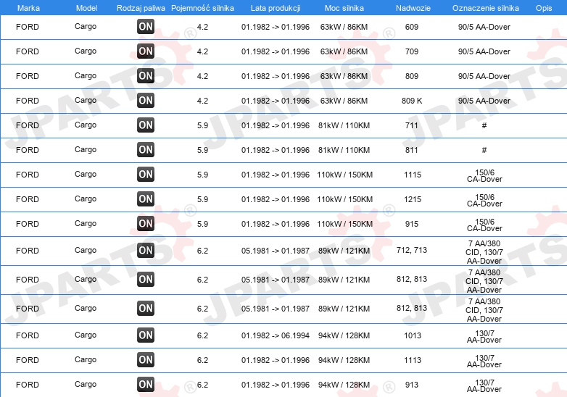This screenshot has width=567, height=397.
Task: Click FORD in the 809 K row
Action: (28, 101)
